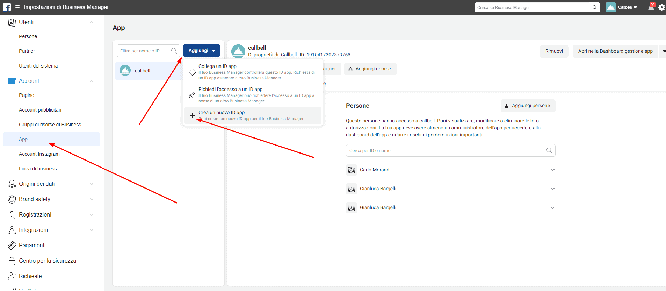Screen dimensions: 666x291
Task: Click the Pagamenti icon in sidebar
Action: point(12,246)
